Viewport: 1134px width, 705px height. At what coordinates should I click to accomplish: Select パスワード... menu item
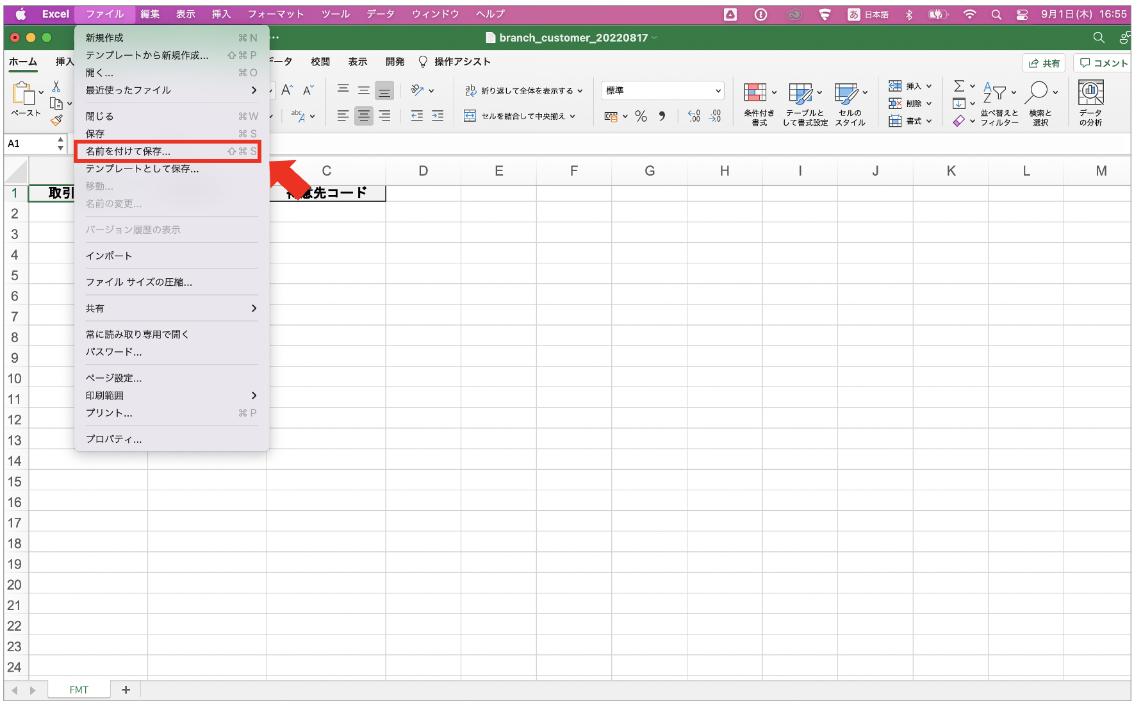pyautogui.click(x=172, y=352)
